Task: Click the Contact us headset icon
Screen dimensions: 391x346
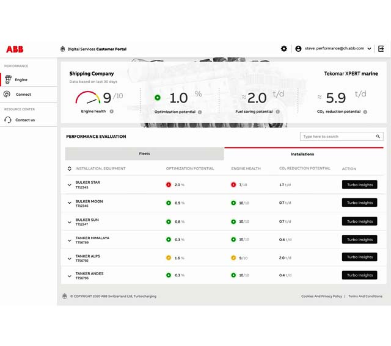Action: (x=8, y=120)
